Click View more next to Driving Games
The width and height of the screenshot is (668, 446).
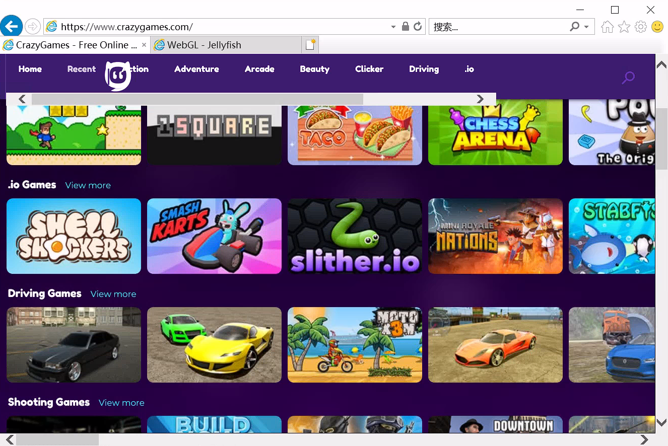113,294
